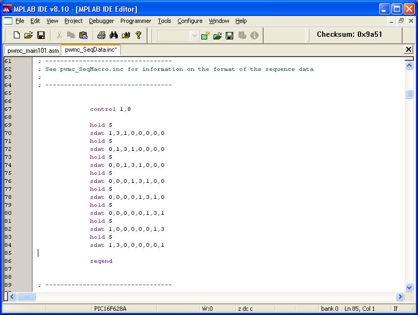Image resolution: width=418 pixels, height=315 pixels.
Task: Click the Open File folder icon
Action: pyautogui.click(x=29, y=35)
